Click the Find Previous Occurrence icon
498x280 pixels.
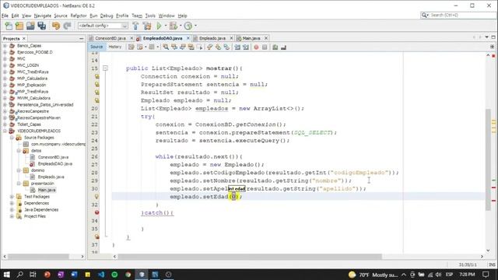click(174, 47)
